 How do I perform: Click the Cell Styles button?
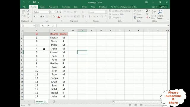[x=114, y=18]
